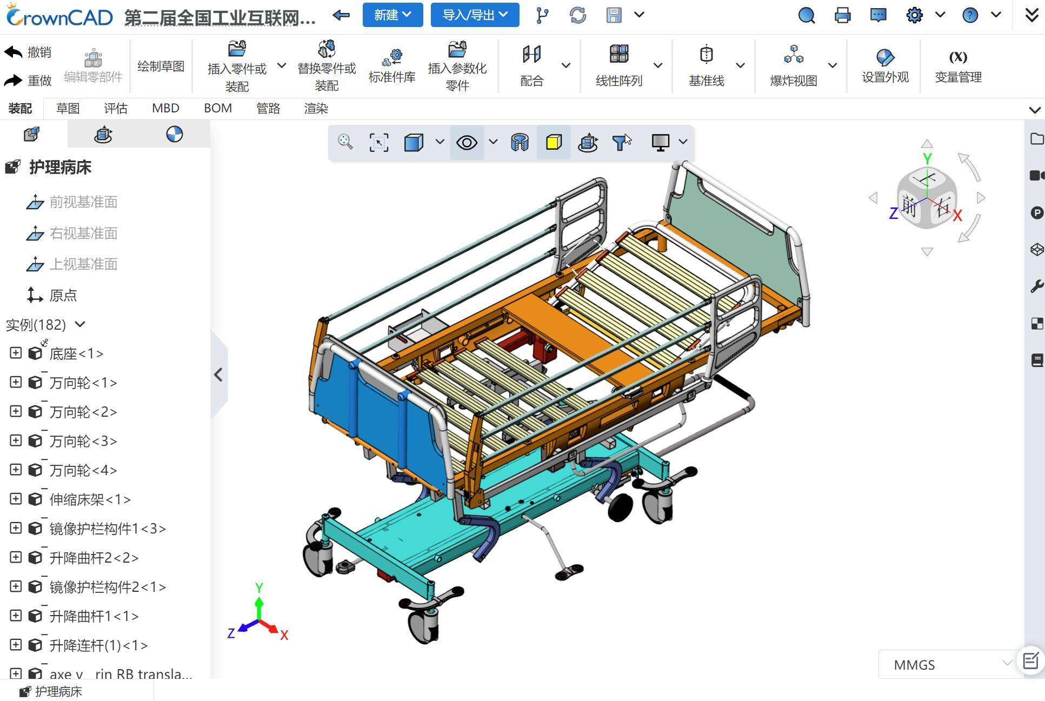The height and width of the screenshot is (701, 1045).
Task: Toggle the yellow cube display mode button
Action: pyautogui.click(x=554, y=142)
